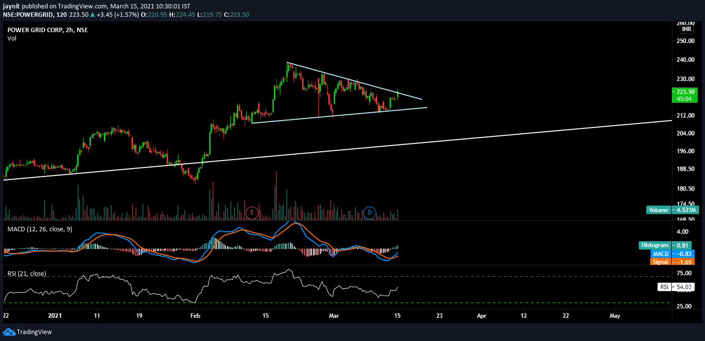Image resolution: width=705 pixels, height=341 pixels.
Task: Click the 'RSI (21, close)' legend
Action: (x=27, y=273)
